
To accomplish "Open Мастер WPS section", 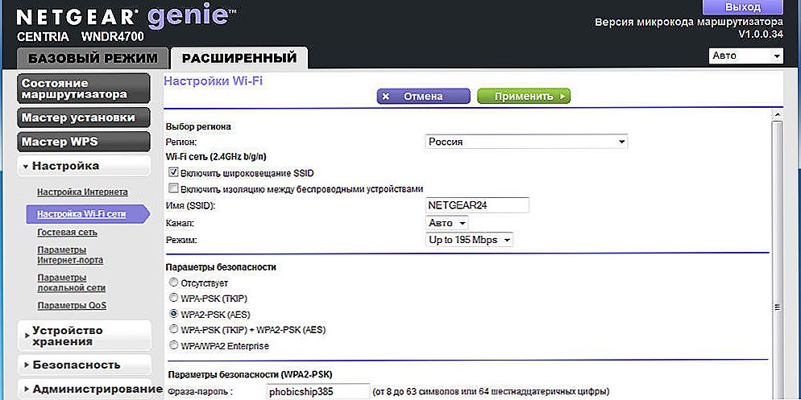I will (84, 142).
